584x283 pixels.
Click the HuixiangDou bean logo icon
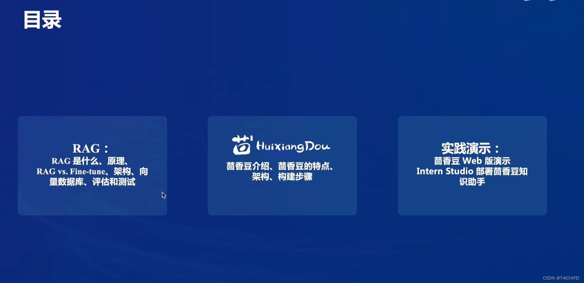(x=242, y=145)
